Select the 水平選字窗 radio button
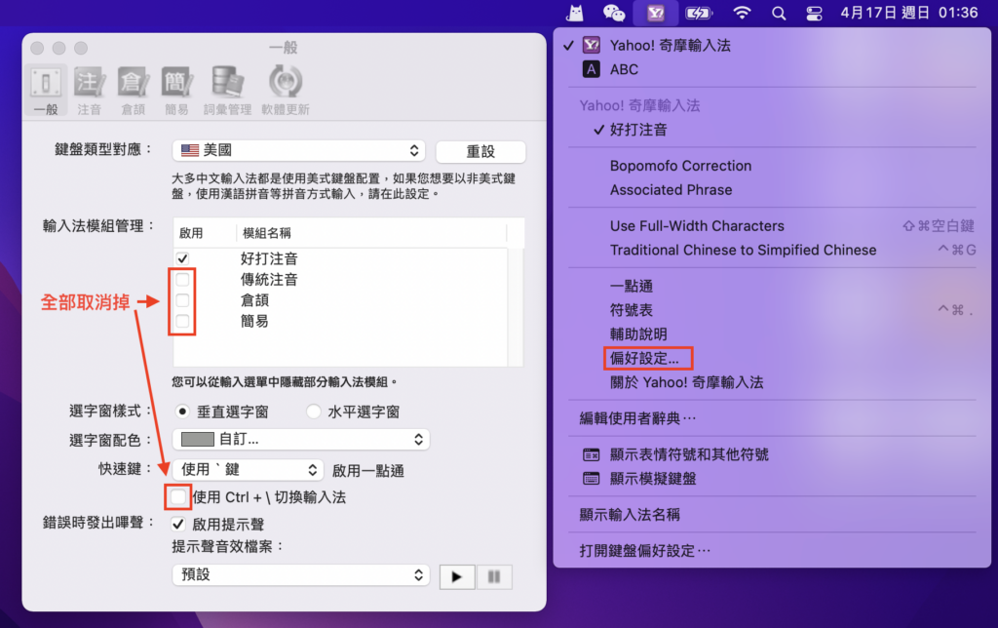Image resolution: width=998 pixels, height=628 pixels. click(314, 412)
